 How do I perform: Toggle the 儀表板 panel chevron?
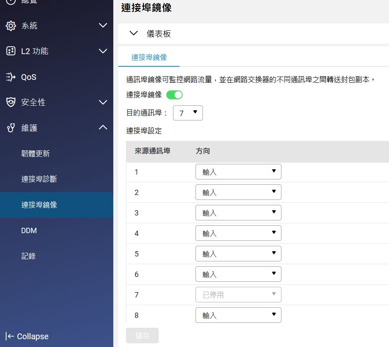pyautogui.click(x=134, y=33)
